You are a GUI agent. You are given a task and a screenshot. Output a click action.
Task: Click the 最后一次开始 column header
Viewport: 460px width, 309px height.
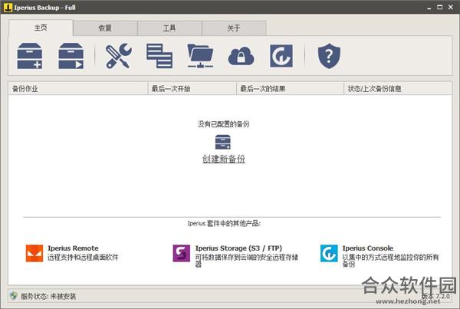tap(192, 89)
